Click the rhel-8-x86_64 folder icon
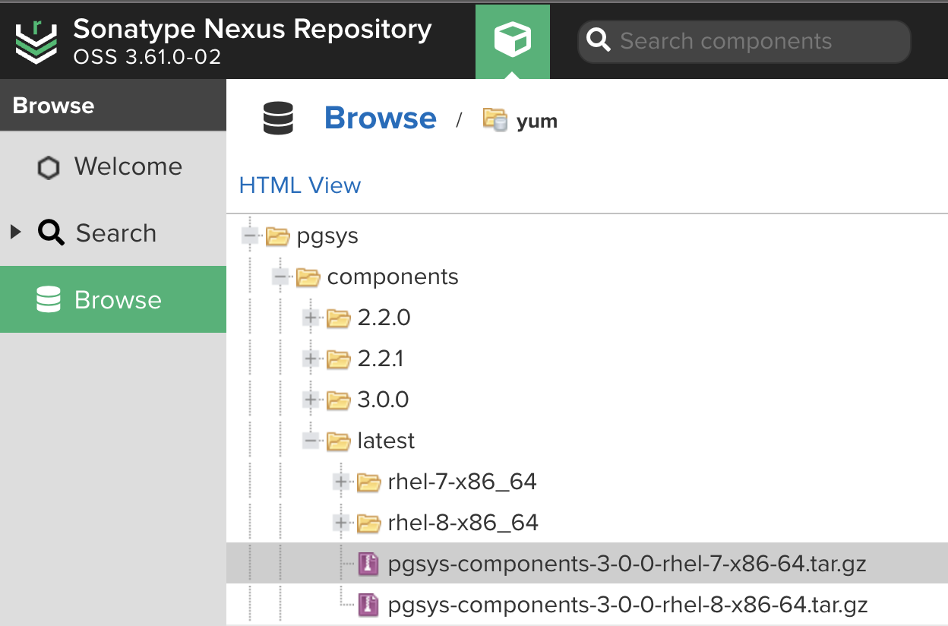The height and width of the screenshot is (626, 948). click(368, 523)
